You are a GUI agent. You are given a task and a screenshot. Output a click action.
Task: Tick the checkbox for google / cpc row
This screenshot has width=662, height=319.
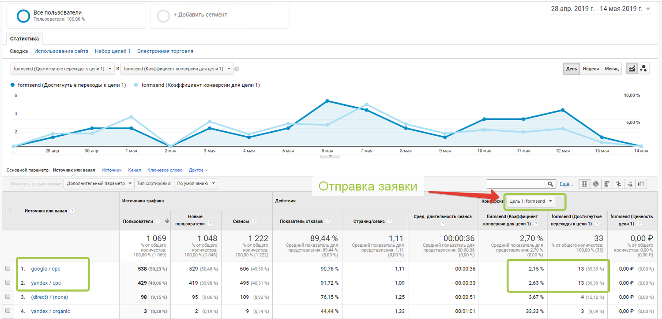point(8,268)
